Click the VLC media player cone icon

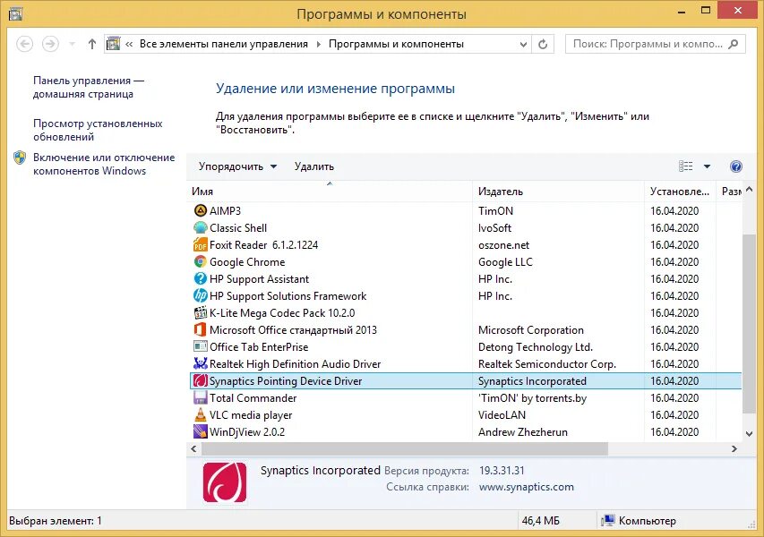[x=201, y=414]
